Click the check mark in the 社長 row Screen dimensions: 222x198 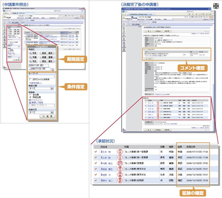click(x=96, y=174)
